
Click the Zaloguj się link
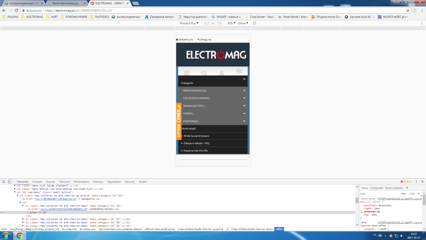point(204,39)
